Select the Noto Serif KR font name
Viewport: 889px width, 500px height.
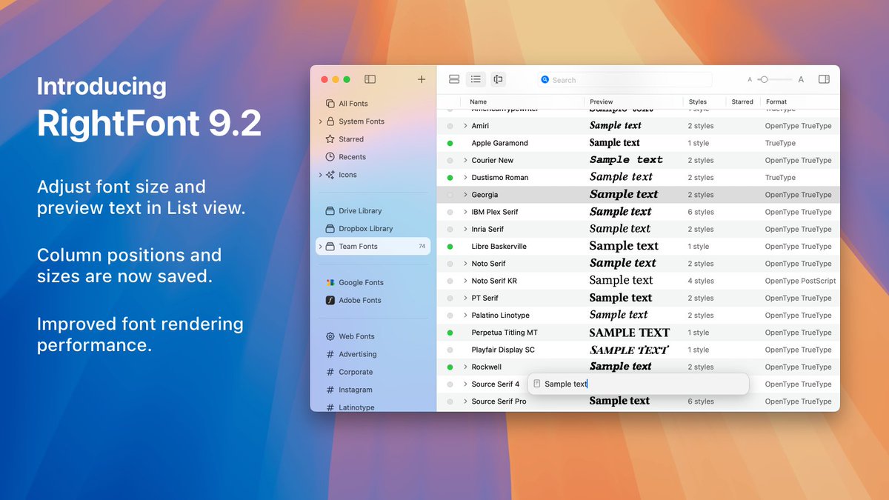494,281
